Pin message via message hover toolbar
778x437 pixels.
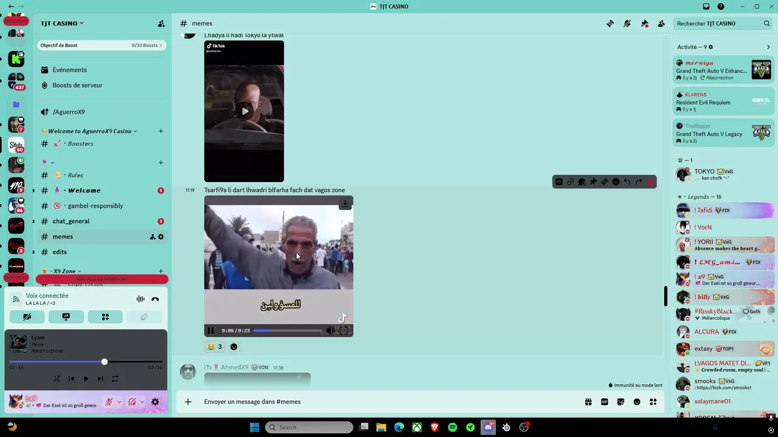(593, 182)
